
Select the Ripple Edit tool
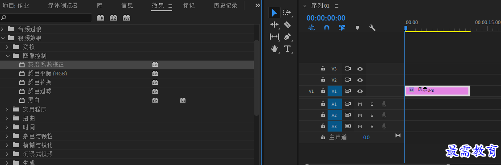pos(274,25)
